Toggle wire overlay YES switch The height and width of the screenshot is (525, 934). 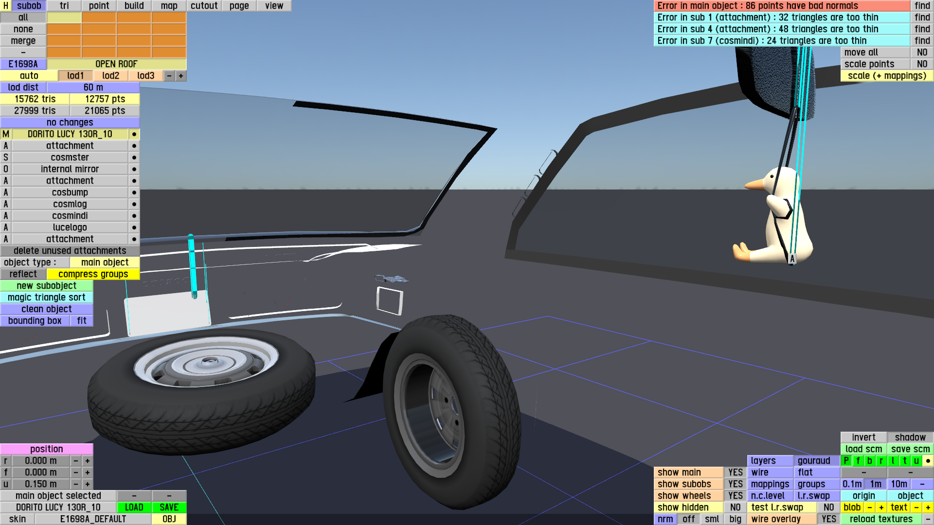pyautogui.click(x=828, y=519)
